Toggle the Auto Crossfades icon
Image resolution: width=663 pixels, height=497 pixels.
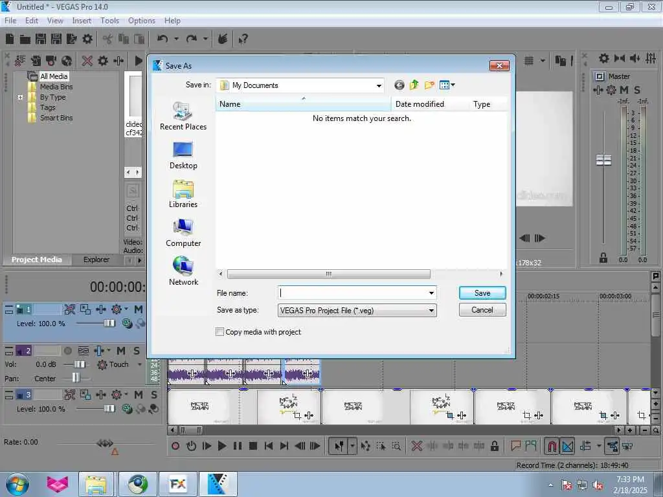click(568, 446)
